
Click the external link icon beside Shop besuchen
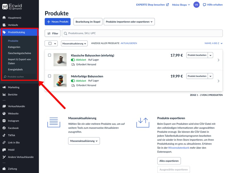coord(168,5)
